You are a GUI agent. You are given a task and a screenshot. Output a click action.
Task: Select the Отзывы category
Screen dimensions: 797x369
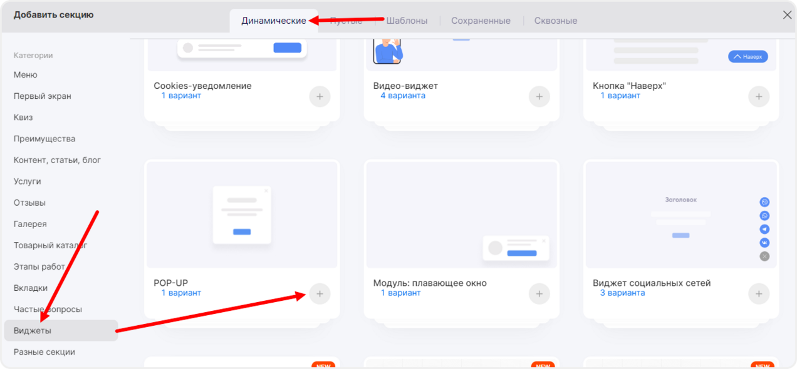(x=29, y=203)
